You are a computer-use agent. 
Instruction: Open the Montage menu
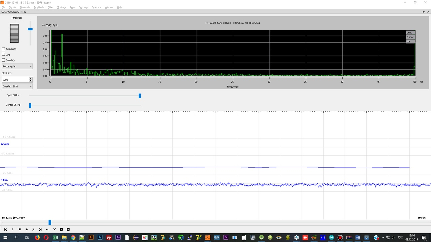point(62,7)
